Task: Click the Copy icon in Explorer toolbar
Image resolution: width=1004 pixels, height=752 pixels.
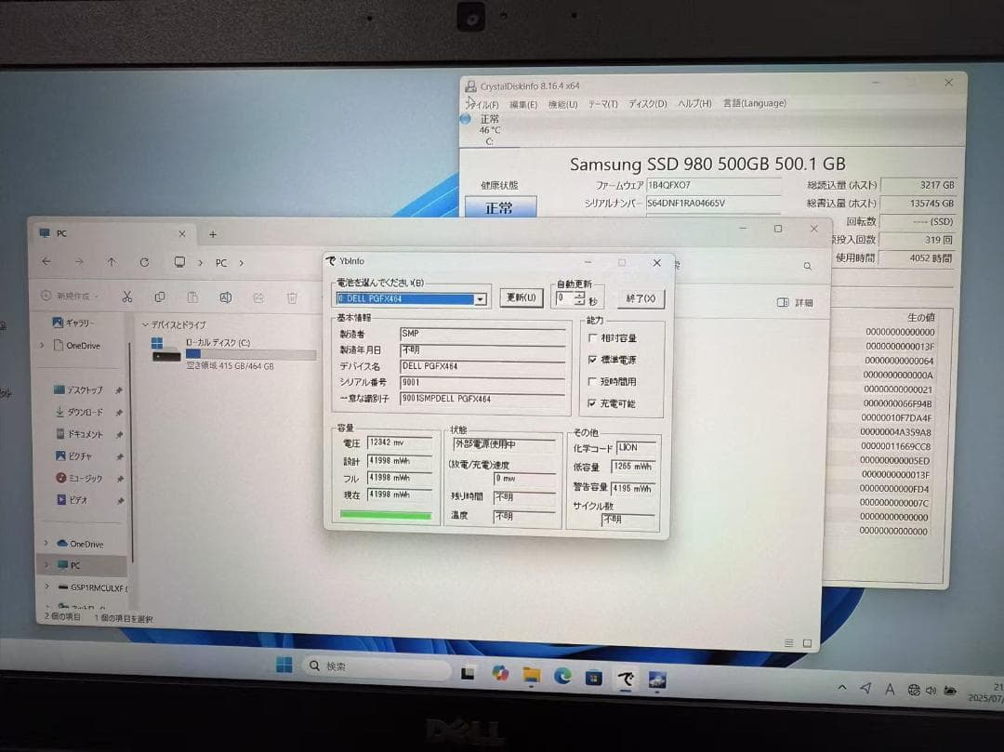Action: tap(159, 297)
